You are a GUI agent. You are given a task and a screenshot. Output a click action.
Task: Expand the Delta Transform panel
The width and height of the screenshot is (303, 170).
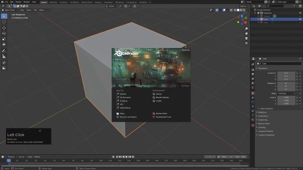tap(267, 109)
